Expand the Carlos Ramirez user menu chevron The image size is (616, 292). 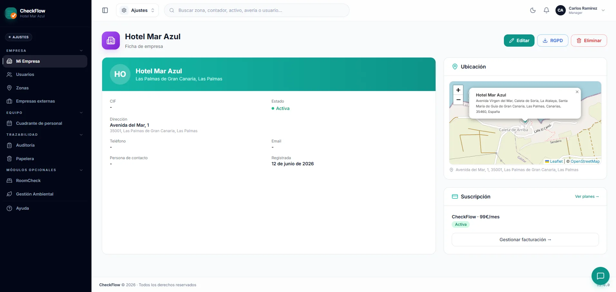pyautogui.click(x=603, y=10)
